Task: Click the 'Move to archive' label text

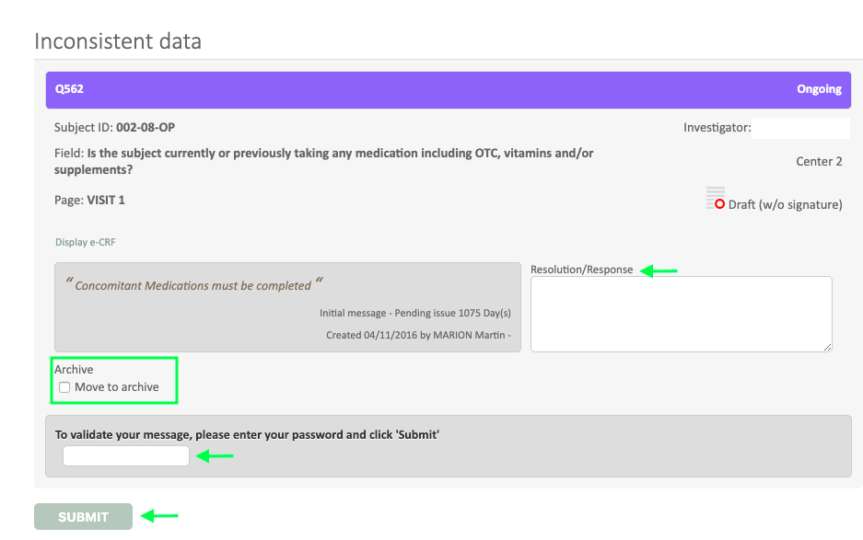Action: (117, 387)
